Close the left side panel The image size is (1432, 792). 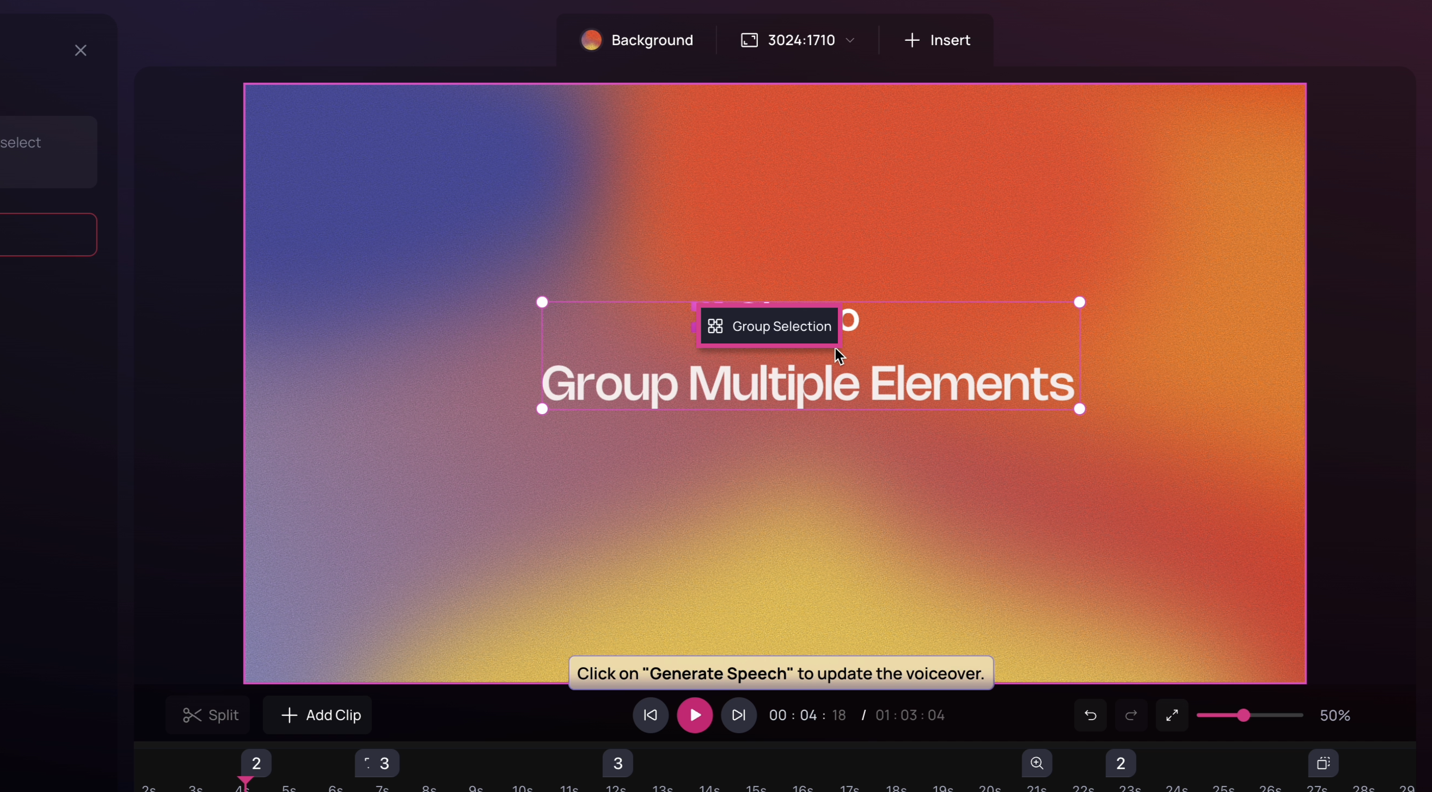(x=81, y=51)
